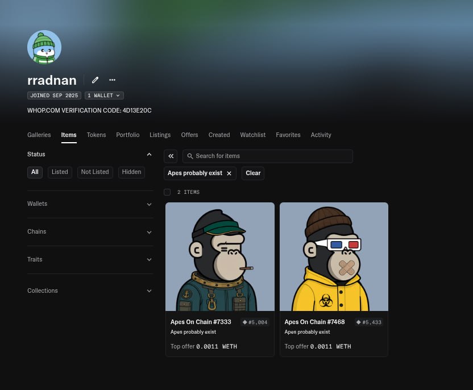This screenshot has height=390, width=473.
Task: Select the All status filter
Action: 35,172
